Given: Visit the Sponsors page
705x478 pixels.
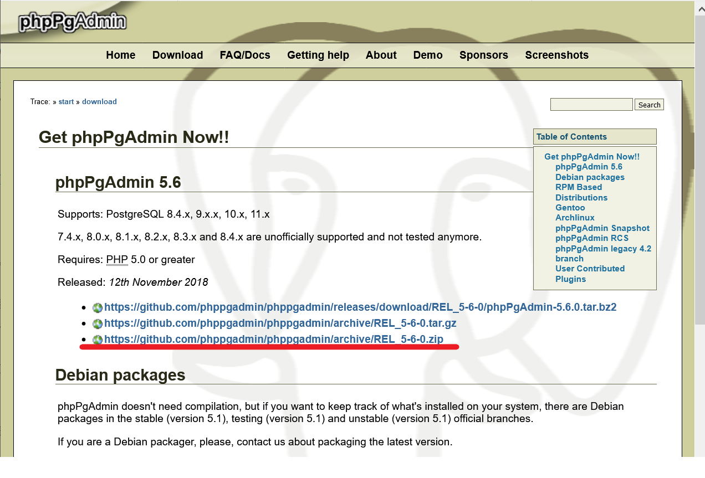Looking at the screenshot, I should coord(484,55).
